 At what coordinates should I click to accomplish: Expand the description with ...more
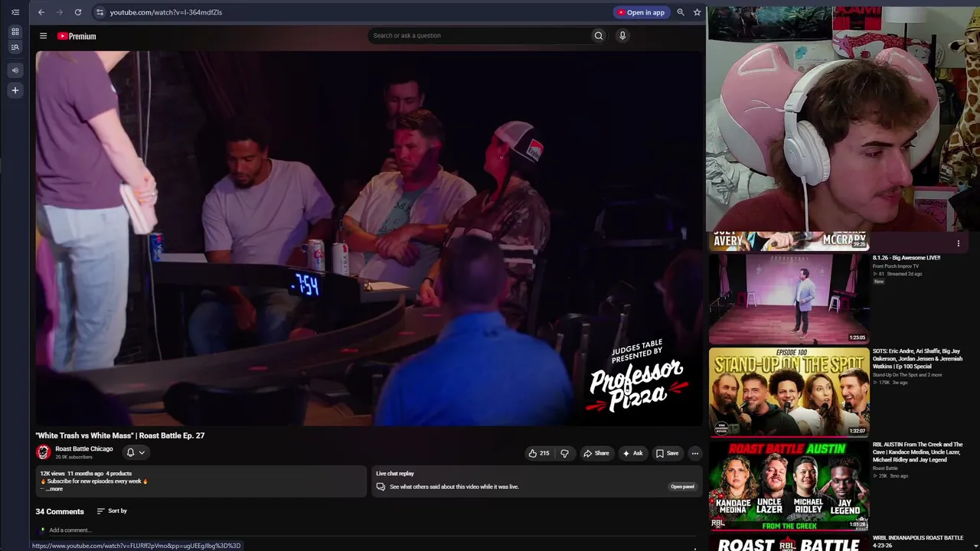click(54, 489)
